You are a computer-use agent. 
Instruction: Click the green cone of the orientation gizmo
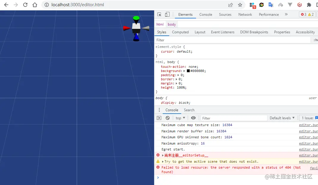136,19
